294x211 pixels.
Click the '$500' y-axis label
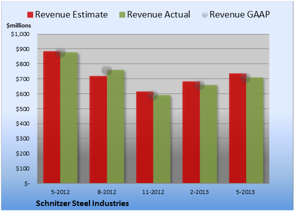click(22, 109)
